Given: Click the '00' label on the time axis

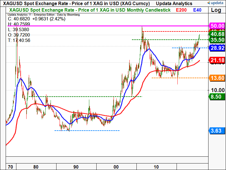Looking at the screenshot, I should [116, 167].
